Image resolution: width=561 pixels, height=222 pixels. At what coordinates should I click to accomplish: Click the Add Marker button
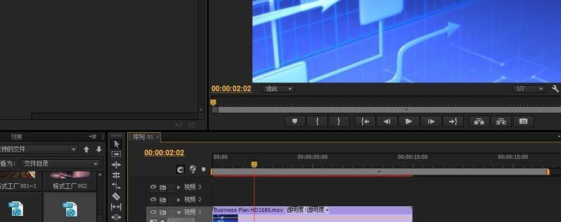pyautogui.click(x=295, y=122)
